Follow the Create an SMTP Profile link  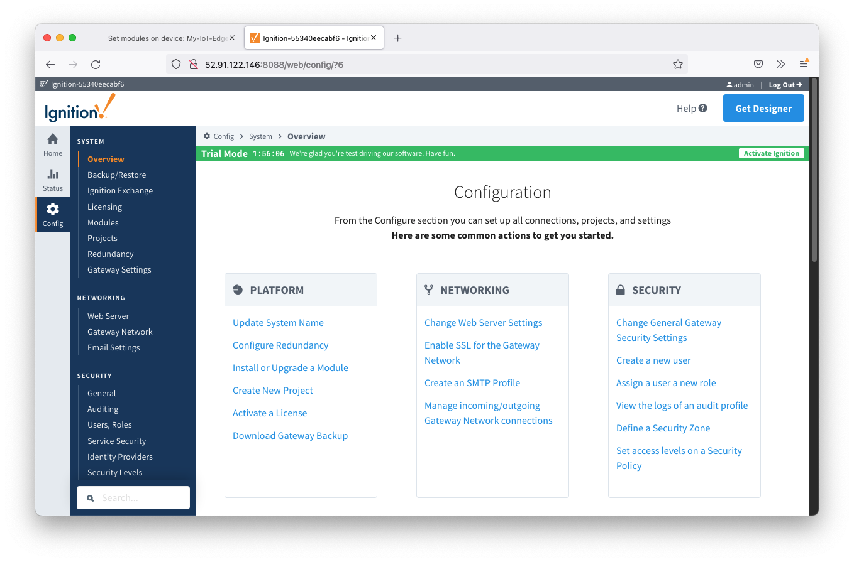(x=472, y=383)
